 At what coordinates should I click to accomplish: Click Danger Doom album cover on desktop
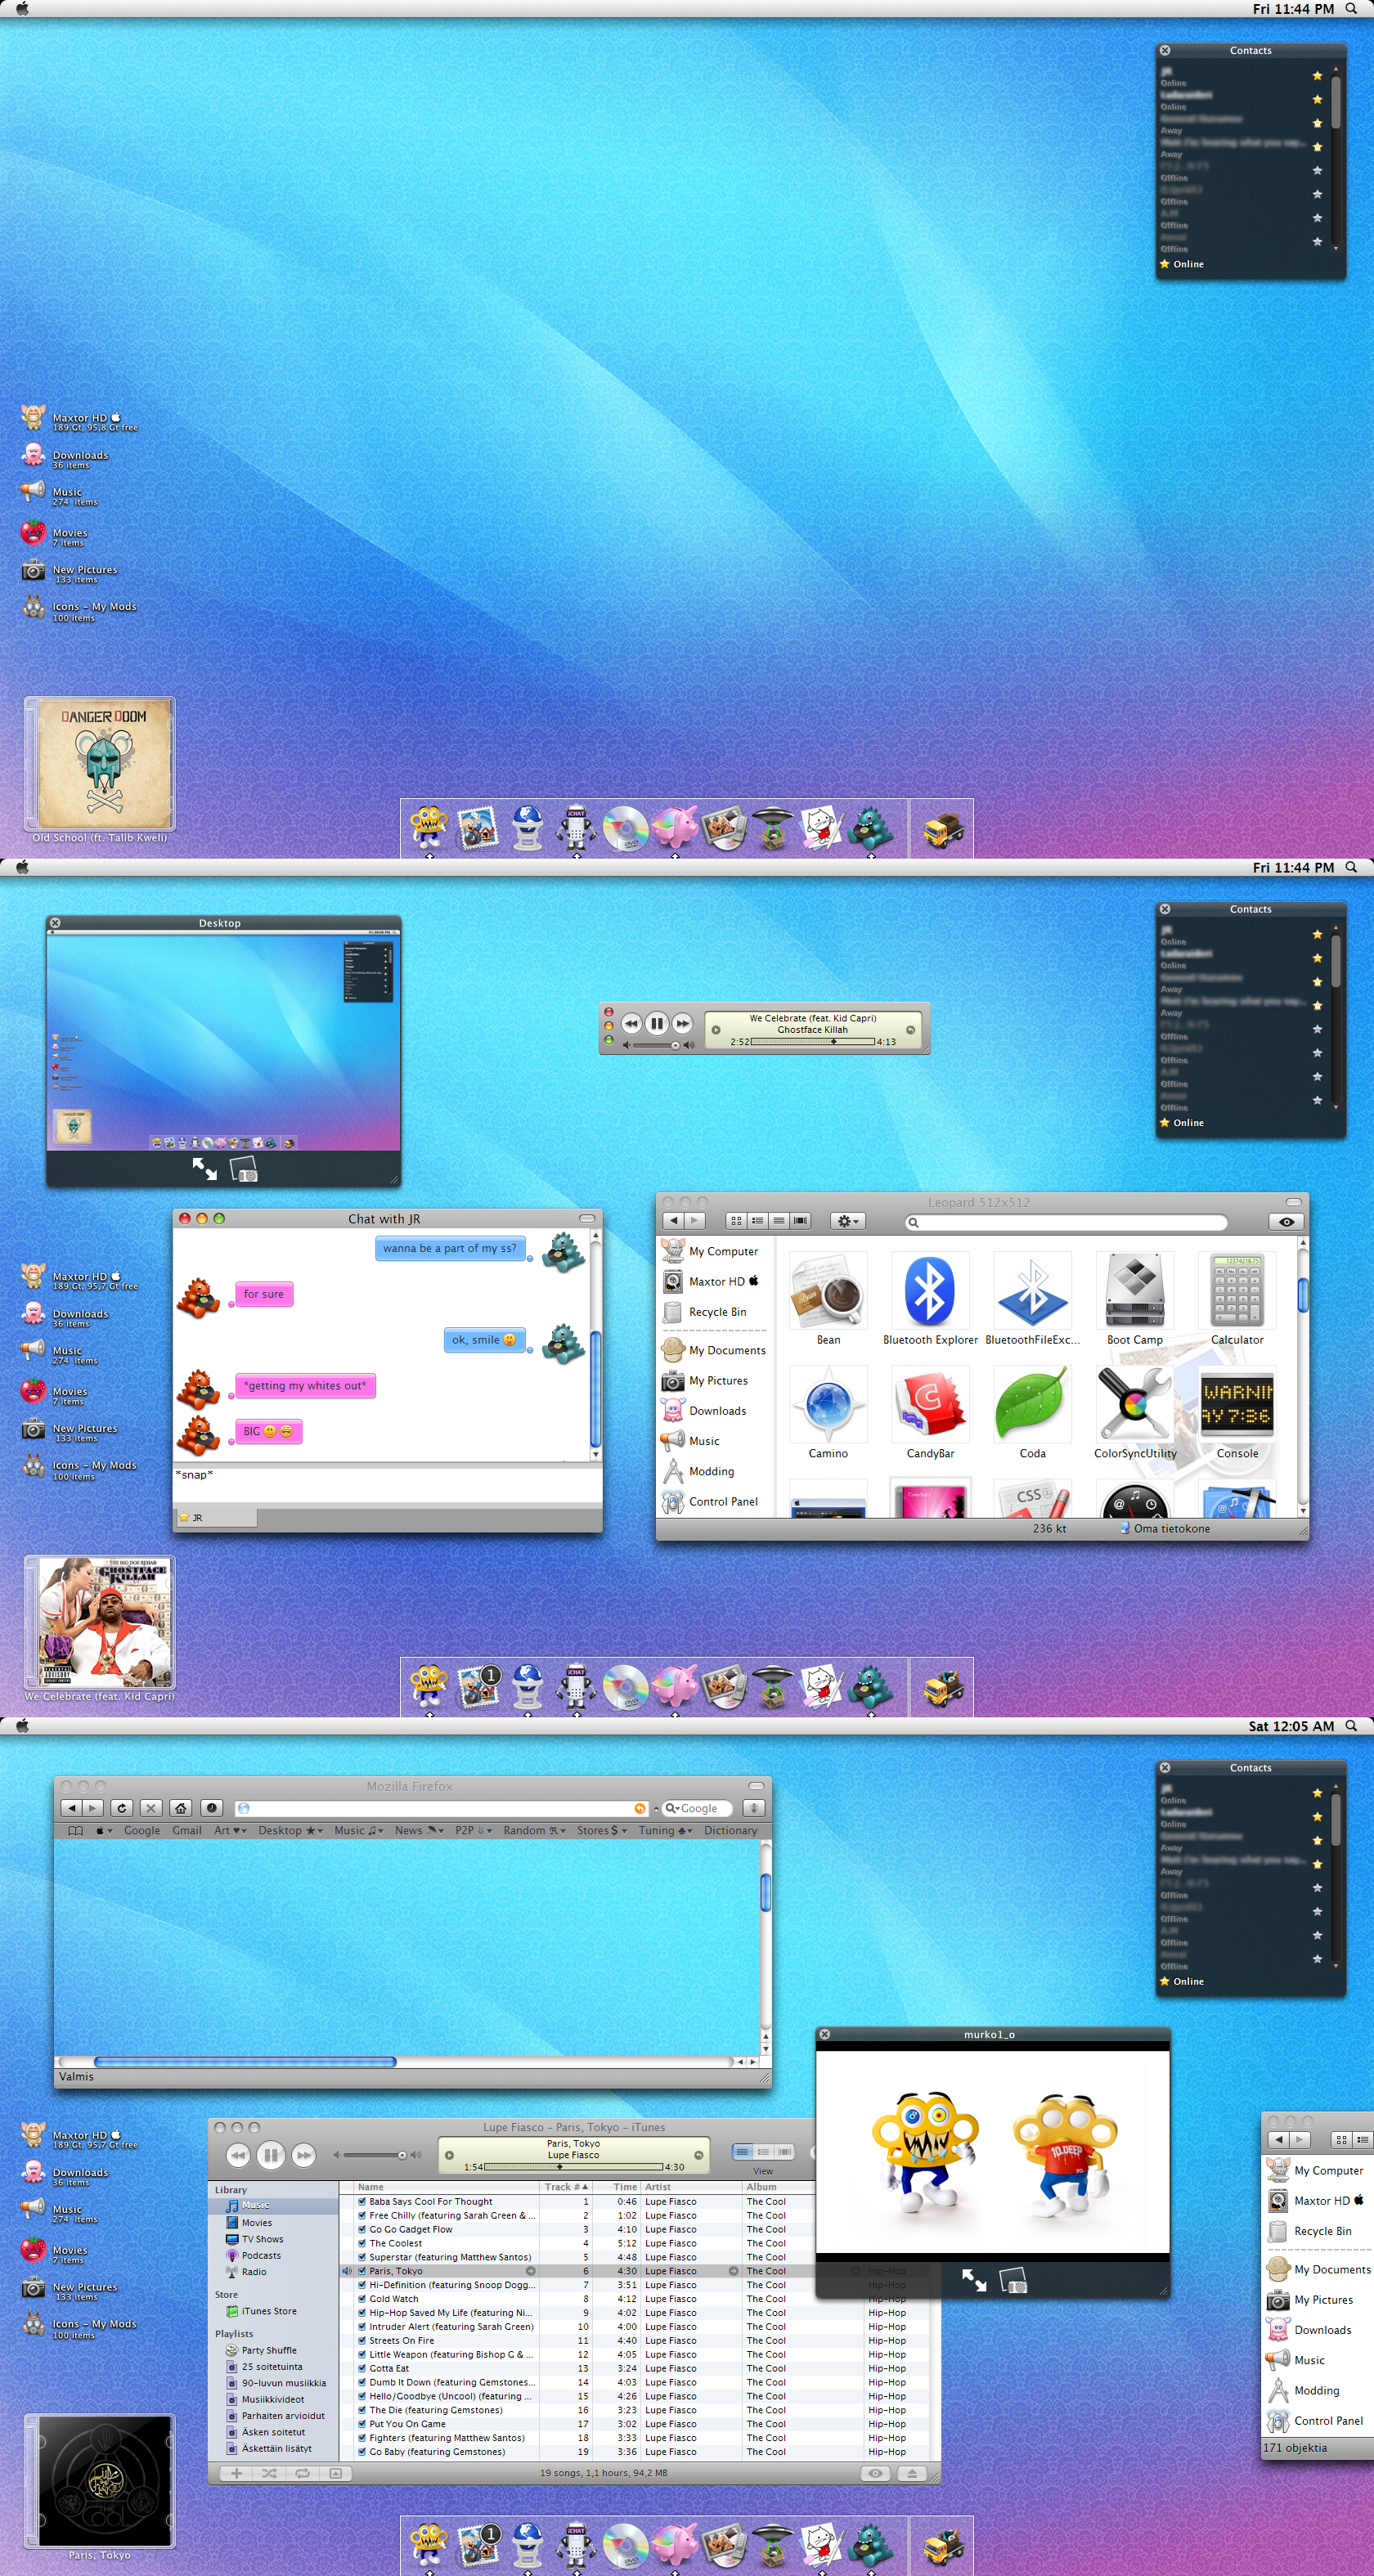pos(104,763)
